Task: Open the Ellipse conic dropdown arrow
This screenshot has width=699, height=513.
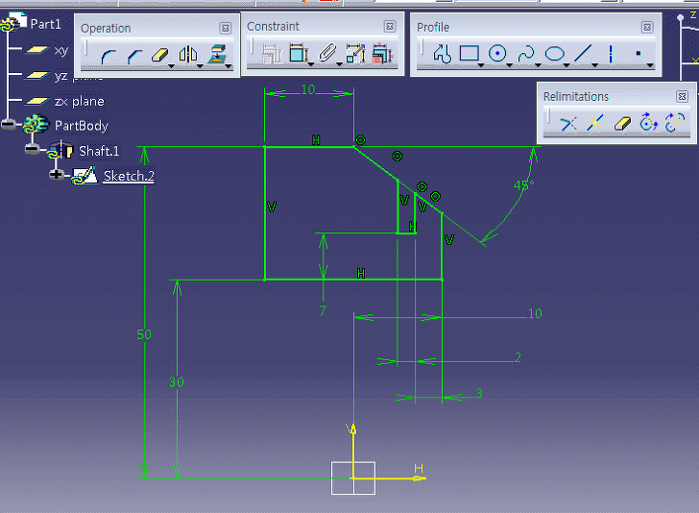Action: point(566,65)
